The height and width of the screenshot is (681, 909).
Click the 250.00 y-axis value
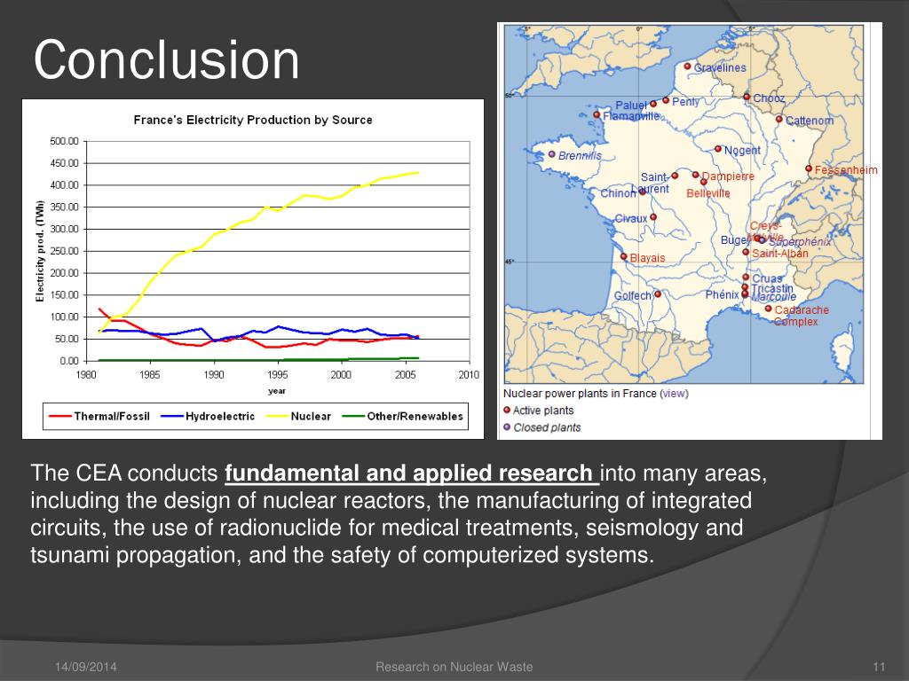64,251
